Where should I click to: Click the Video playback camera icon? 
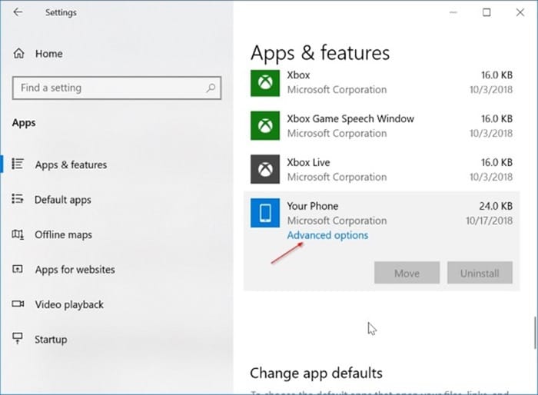coord(18,304)
